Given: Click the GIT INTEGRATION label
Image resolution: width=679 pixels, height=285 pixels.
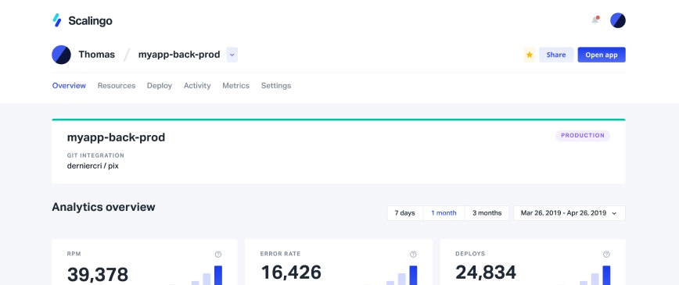Looking at the screenshot, I should 95,155.
